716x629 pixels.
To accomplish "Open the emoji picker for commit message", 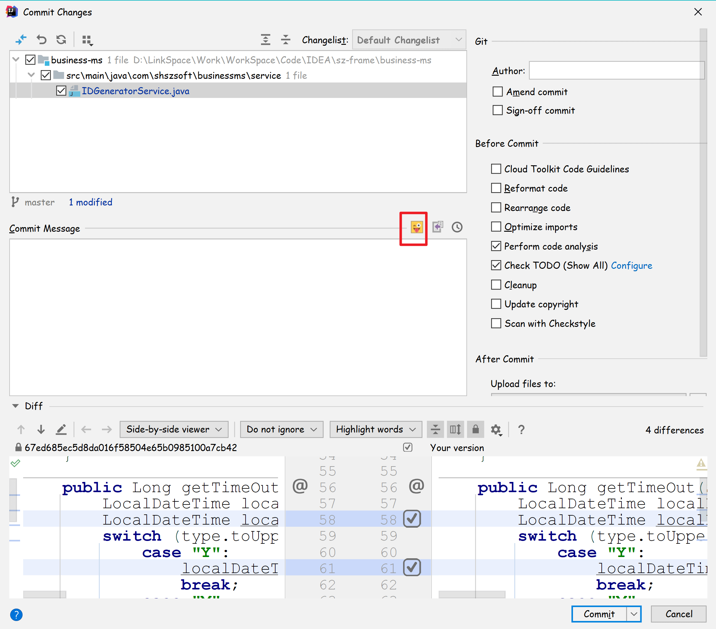I will 416,227.
